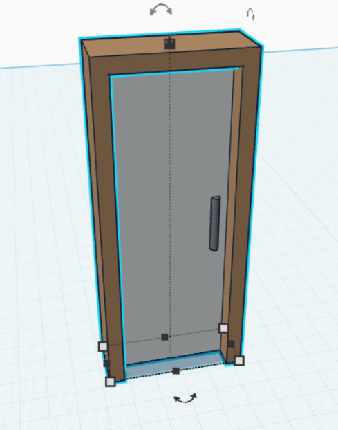Click the black midpoint handle on left bottom edge

[x=106, y=364]
